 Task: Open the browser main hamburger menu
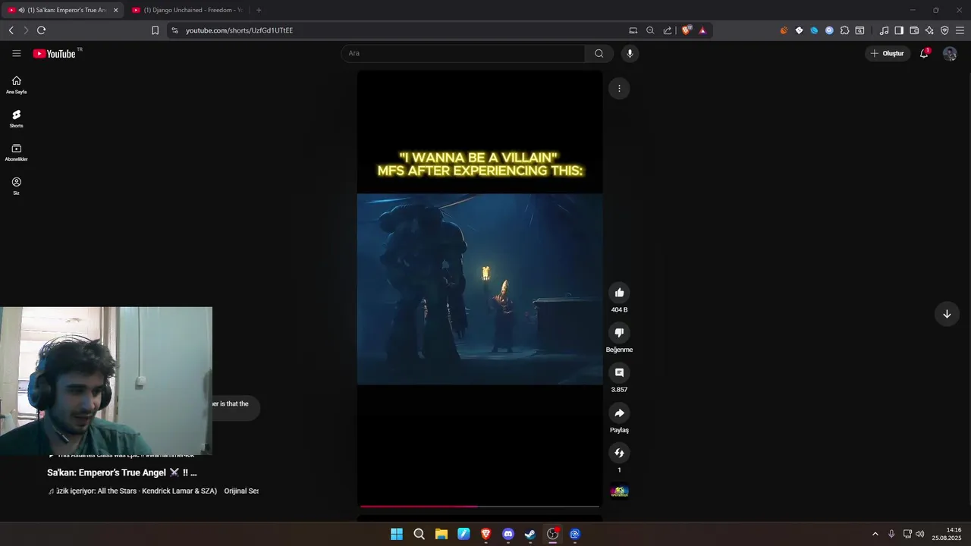pos(960,30)
